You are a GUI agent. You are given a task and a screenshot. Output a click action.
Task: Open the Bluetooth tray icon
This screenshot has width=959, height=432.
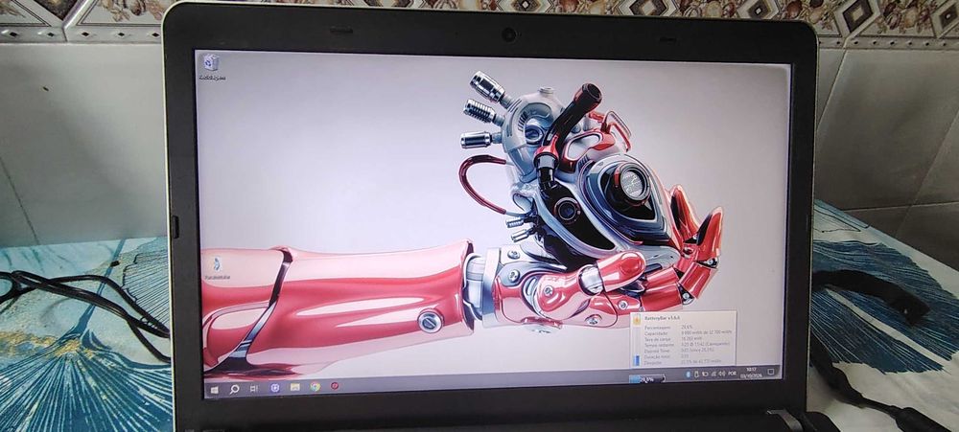(x=688, y=374)
